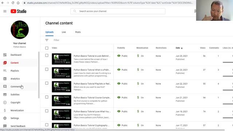This screenshot has height=131, width=233.
Task: Click monetization dollar icon for Jun 23 video
Action: (138, 70)
